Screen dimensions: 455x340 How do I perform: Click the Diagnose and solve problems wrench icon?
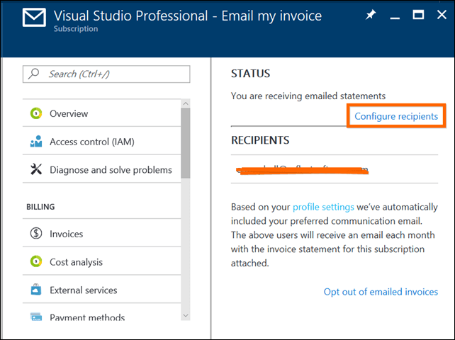(x=35, y=170)
